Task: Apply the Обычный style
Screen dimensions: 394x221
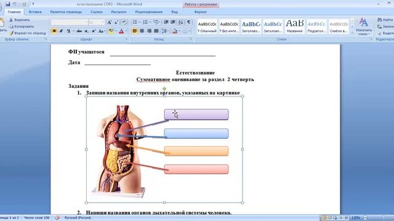Action: (x=207, y=26)
